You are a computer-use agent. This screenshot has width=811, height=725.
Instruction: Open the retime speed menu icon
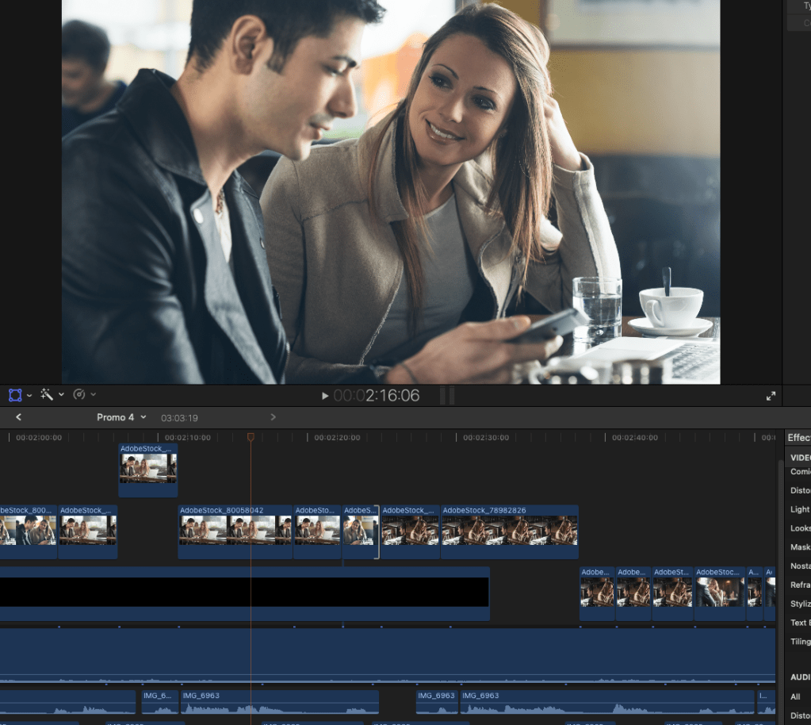[79, 395]
